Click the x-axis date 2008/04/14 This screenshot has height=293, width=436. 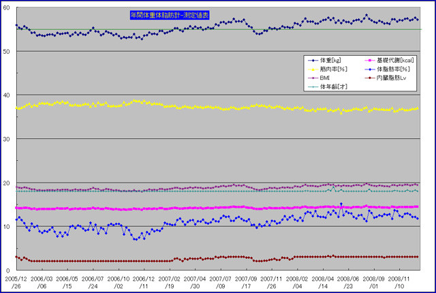coord(322,282)
